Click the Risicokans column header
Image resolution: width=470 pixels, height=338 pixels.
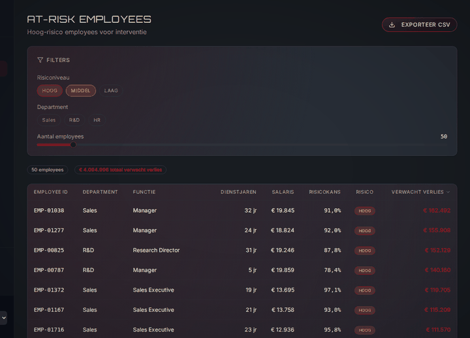coord(324,192)
